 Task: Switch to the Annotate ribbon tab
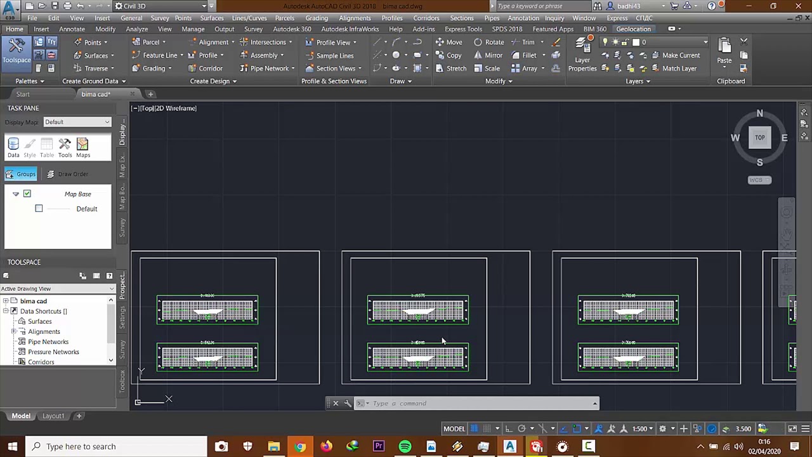coord(72,29)
